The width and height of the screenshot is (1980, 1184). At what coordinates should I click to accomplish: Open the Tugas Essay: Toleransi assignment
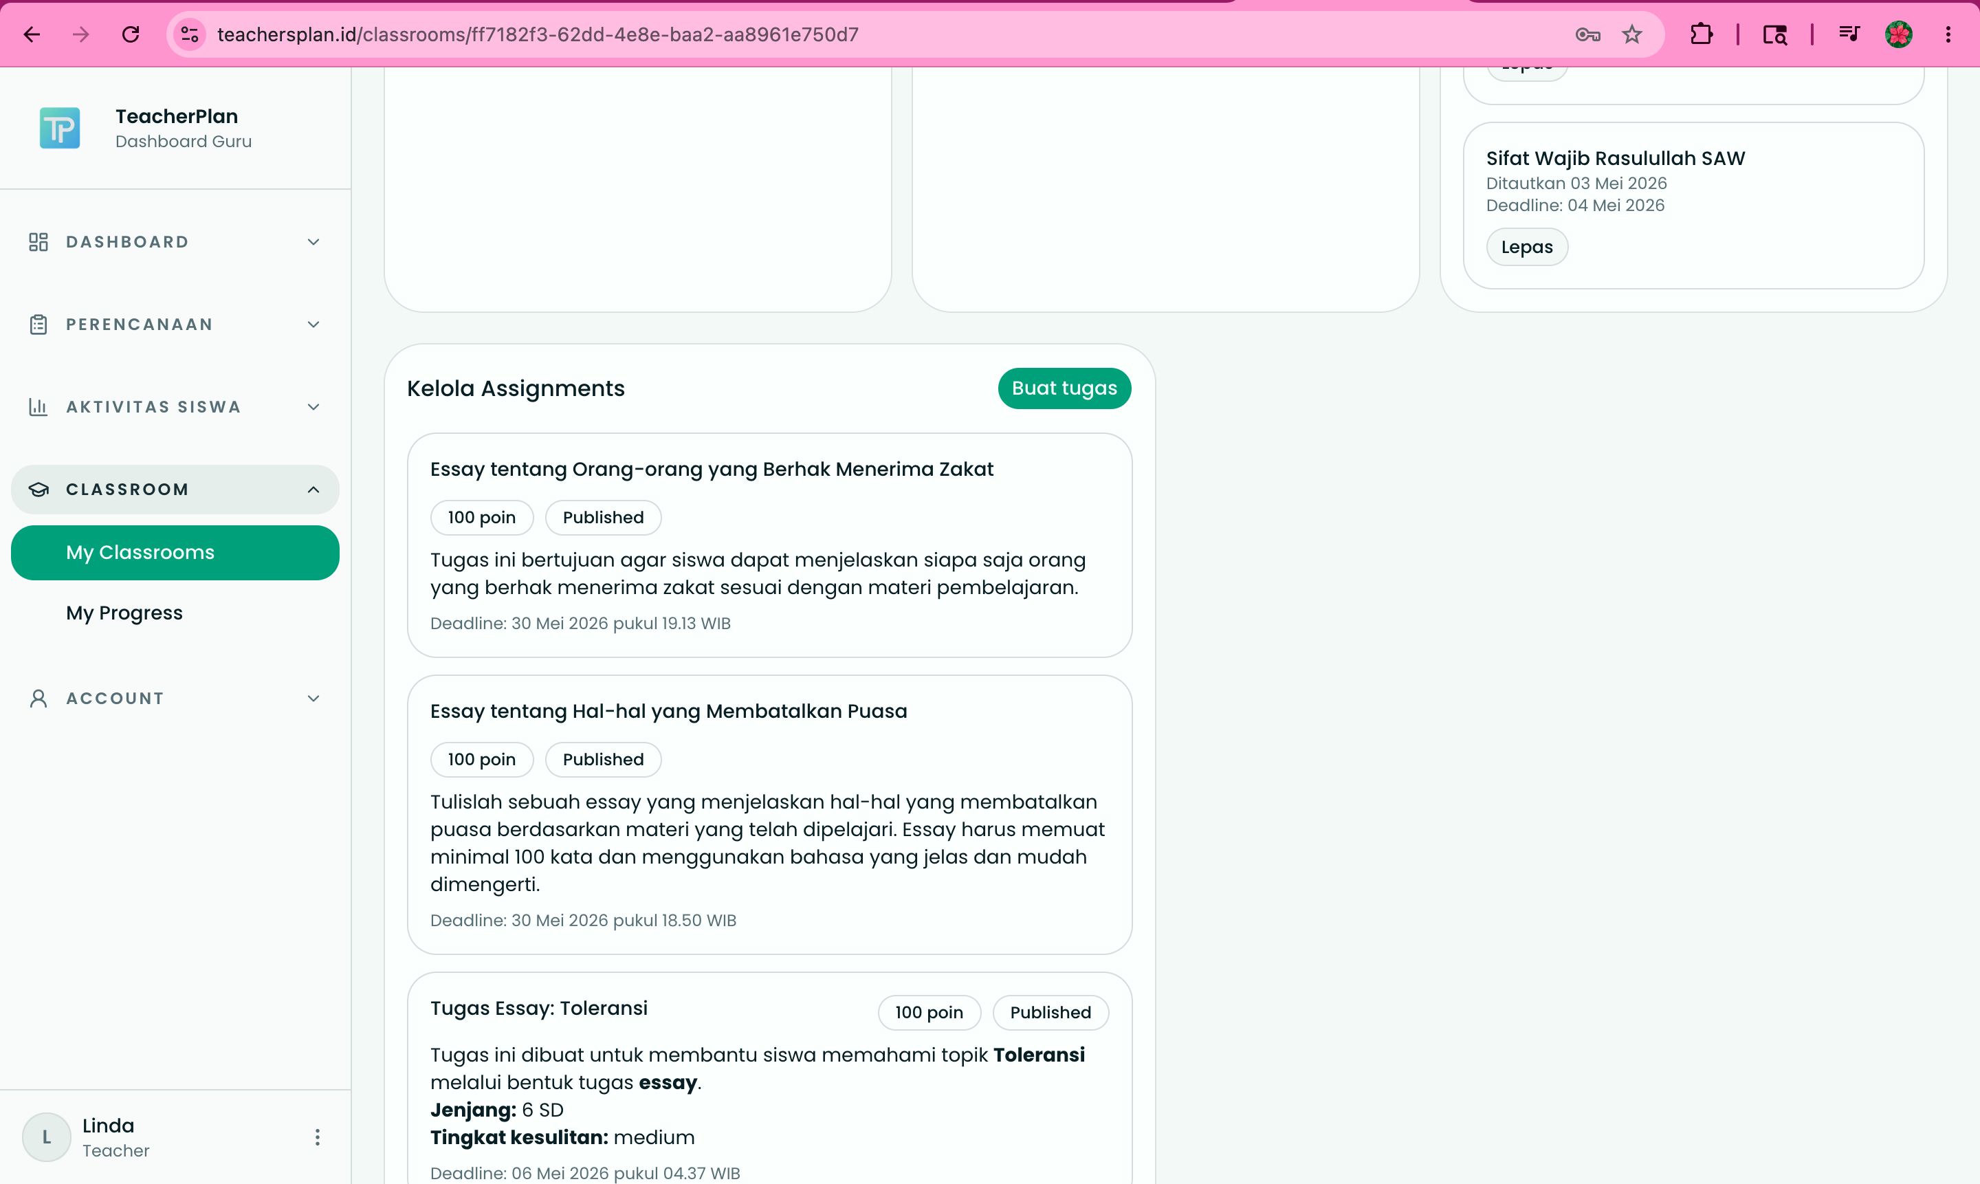click(x=538, y=1008)
